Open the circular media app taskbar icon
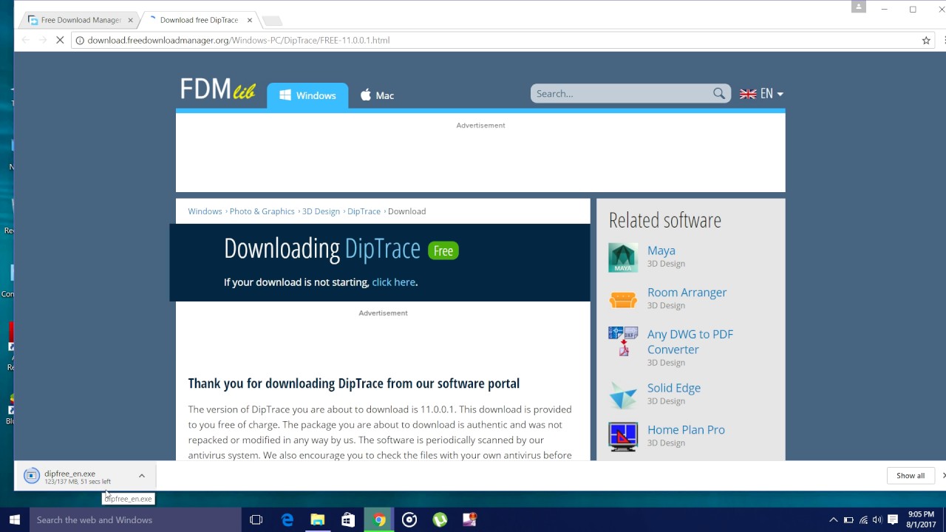Image resolution: width=946 pixels, height=532 pixels. [x=409, y=520]
